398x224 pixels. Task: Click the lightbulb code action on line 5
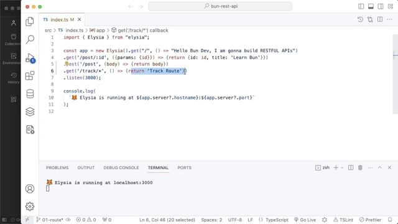(x=67, y=63)
